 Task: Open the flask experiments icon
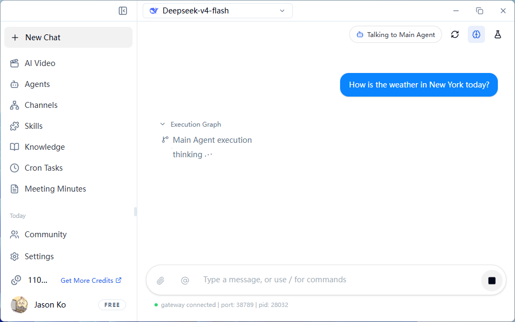498,34
